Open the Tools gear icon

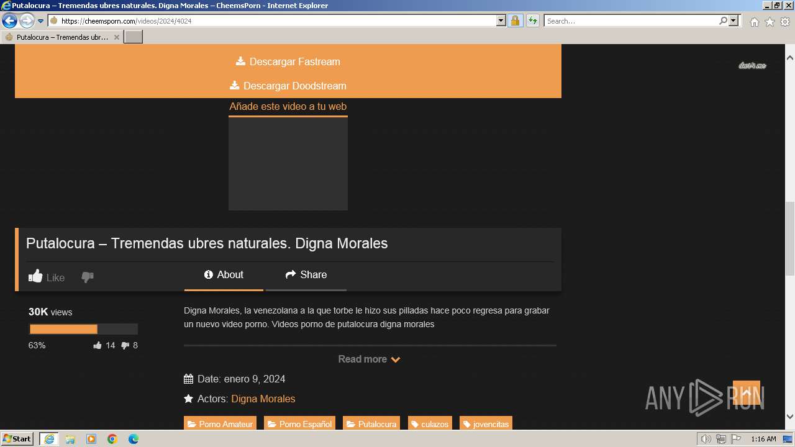point(785,22)
